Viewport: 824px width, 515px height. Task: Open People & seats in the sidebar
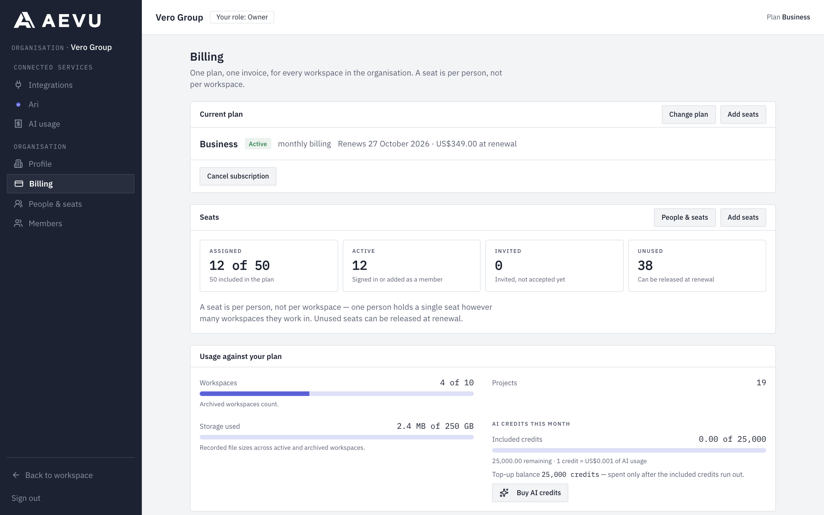click(x=71, y=204)
